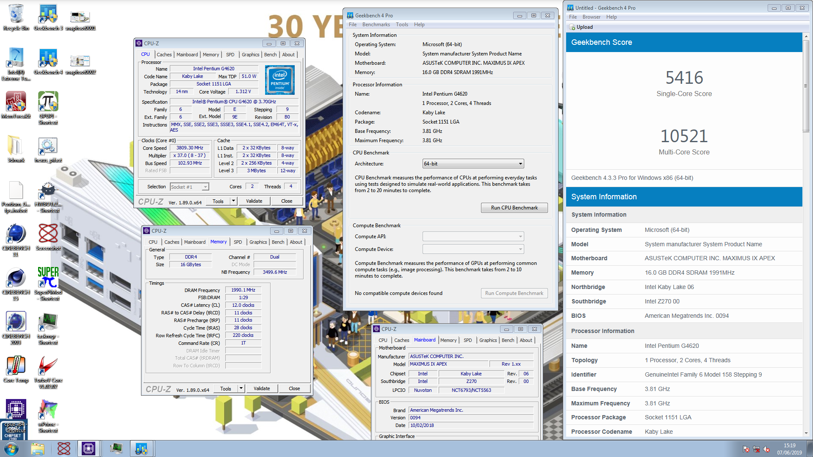Image resolution: width=813 pixels, height=457 pixels.
Task: Launch Geekbench 3 desktop shortcut
Action: (48, 17)
